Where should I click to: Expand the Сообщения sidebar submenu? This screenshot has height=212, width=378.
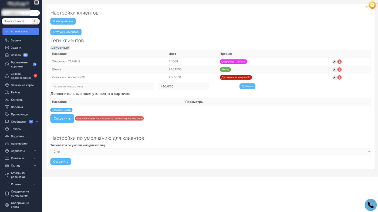click(37, 122)
